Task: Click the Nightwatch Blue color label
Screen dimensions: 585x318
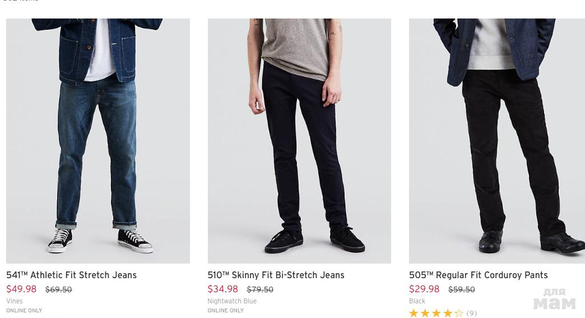Action: pyautogui.click(x=232, y=301)
